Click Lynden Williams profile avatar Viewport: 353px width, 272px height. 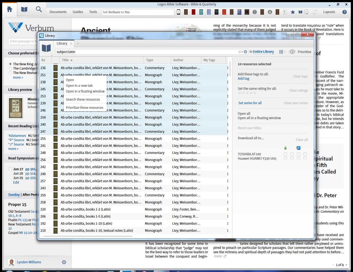11,262
